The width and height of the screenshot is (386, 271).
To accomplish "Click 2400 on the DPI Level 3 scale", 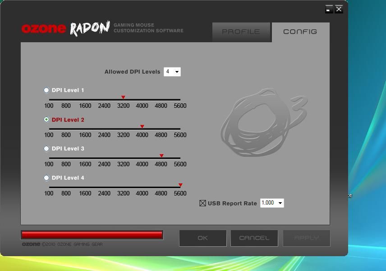I will (x=104, y=164).
